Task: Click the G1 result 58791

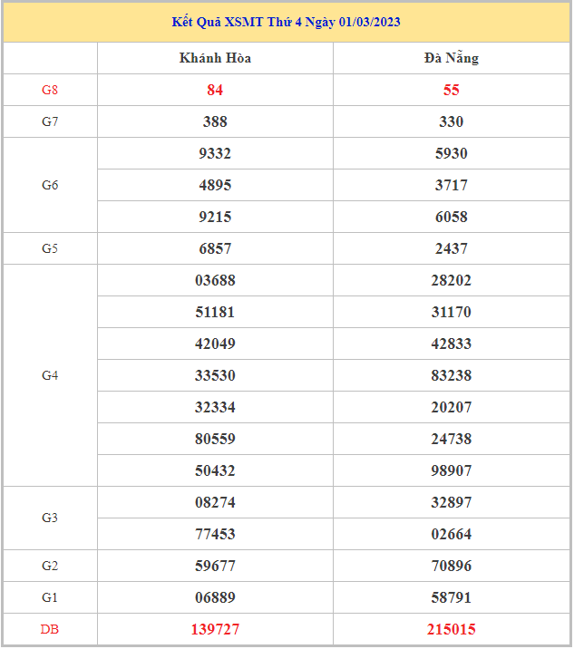Action: coord(451,597)
